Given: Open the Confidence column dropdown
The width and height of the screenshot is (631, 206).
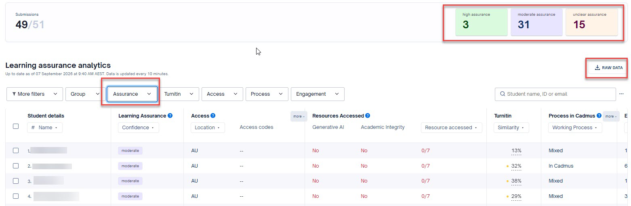Looking at the screenshot, I should point(138,127).
